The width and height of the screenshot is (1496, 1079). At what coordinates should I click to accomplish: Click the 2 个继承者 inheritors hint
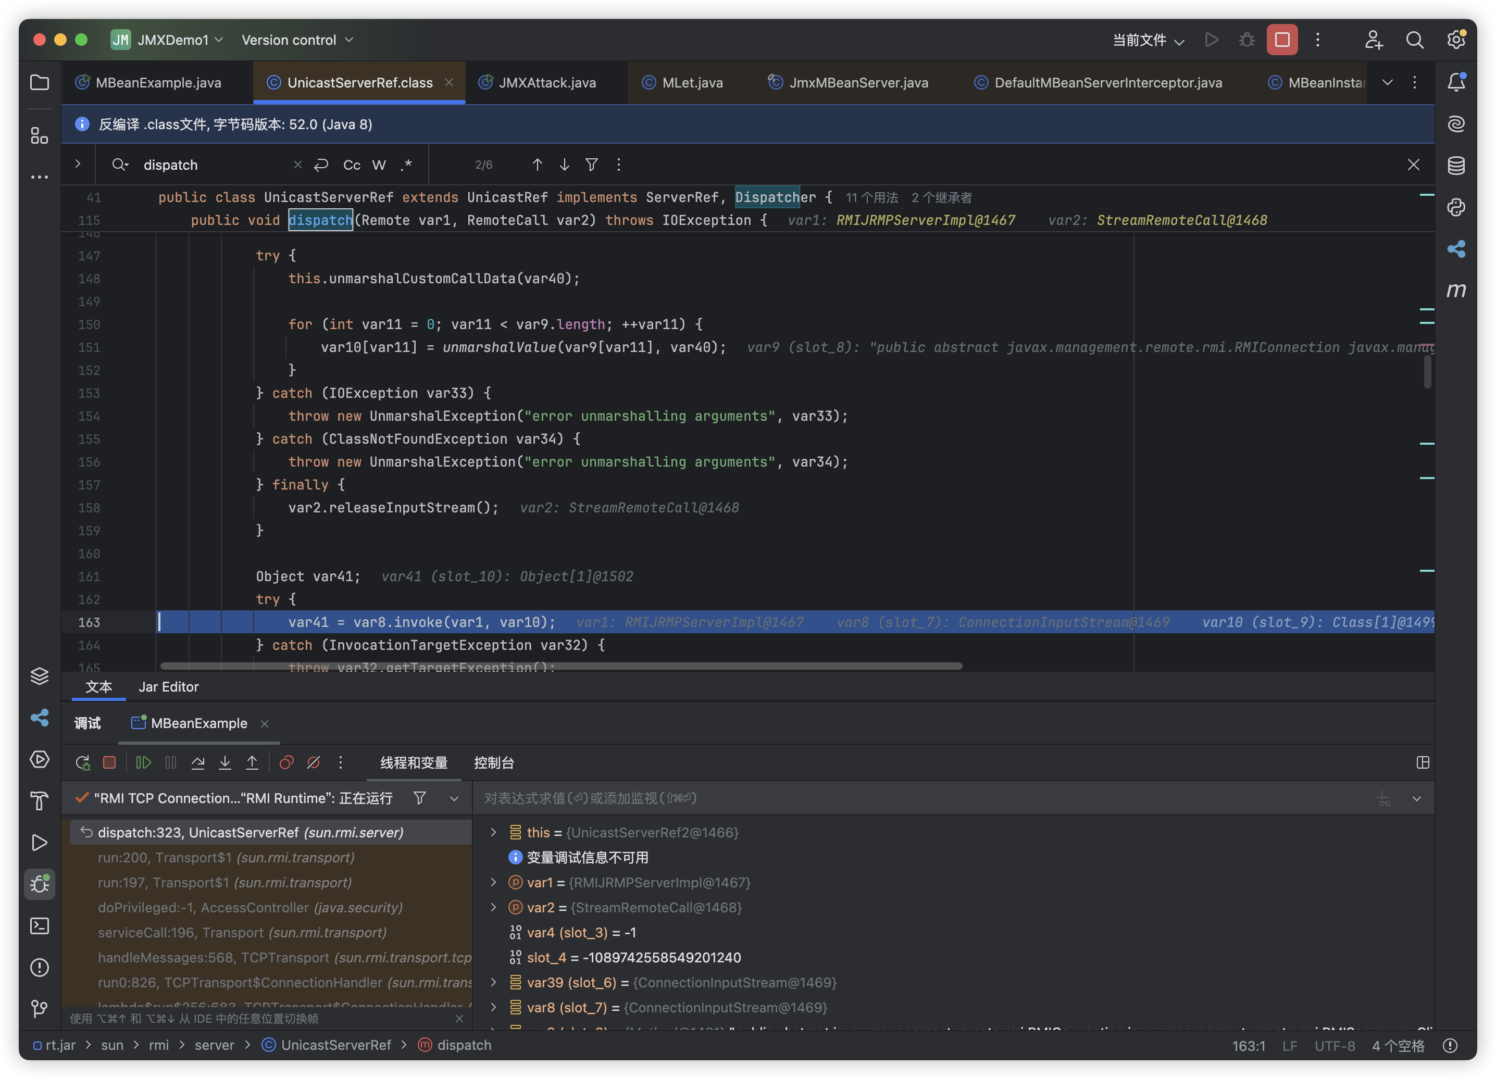point(941,198)
